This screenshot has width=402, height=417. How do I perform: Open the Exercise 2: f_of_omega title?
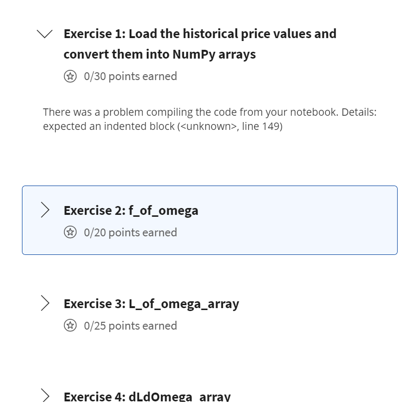coord(131,210)
